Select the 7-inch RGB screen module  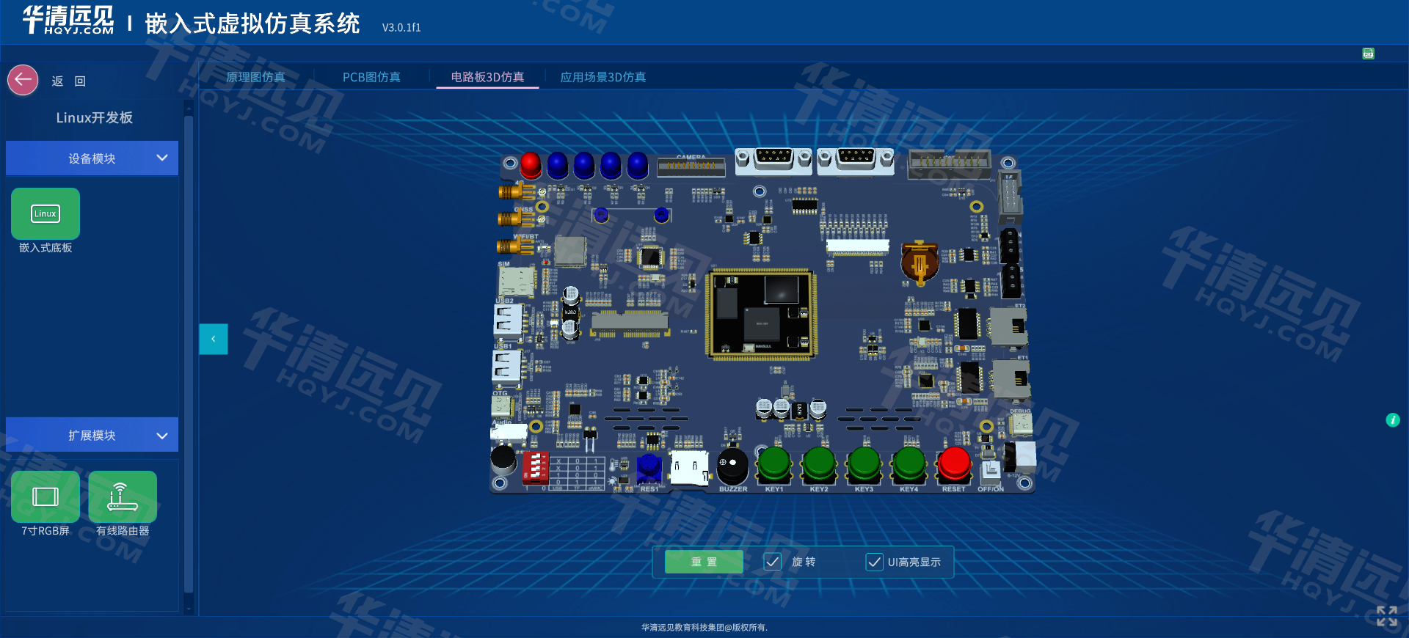click(x=45, y=496)
